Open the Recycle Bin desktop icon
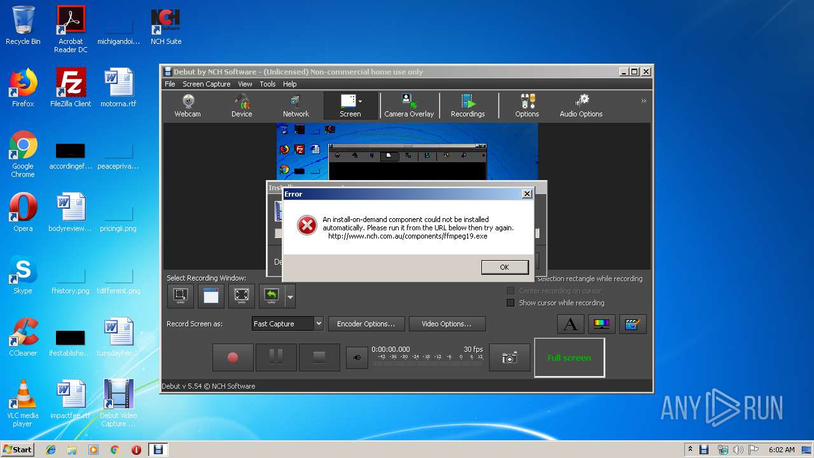Image resolution: width=814 pixels, height=458 pixels. point(23,25)
